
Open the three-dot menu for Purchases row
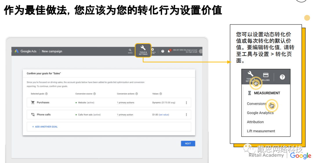point(186,103)
